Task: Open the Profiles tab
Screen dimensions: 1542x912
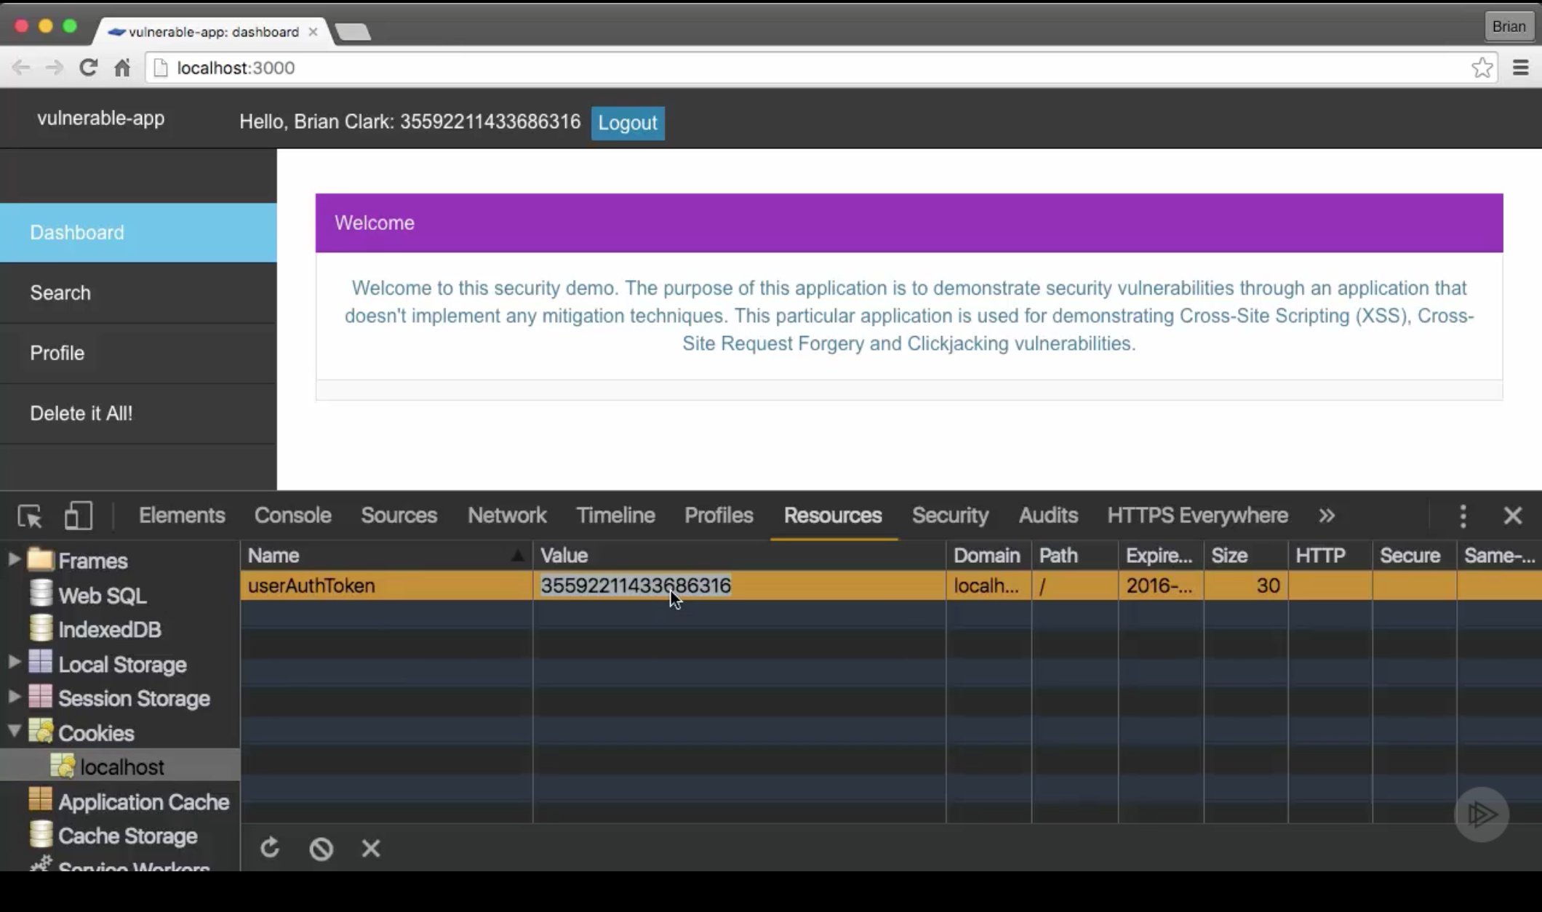Action: 719,516
